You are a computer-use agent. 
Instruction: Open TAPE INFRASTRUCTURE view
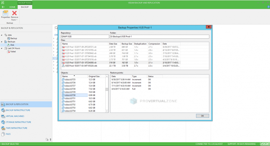(17, 128)
